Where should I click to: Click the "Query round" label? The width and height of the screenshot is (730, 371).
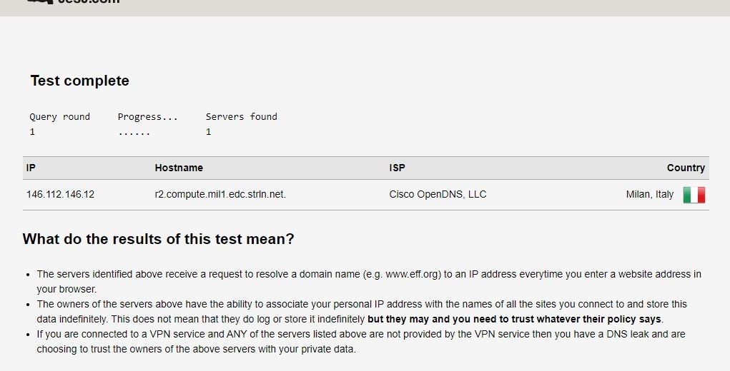click(x=59, y=116)
